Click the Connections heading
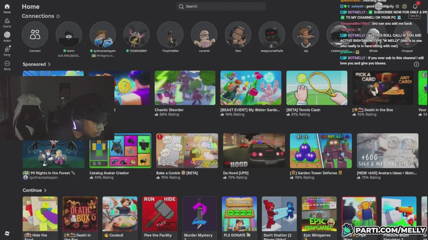Image resolution: width=428 pixels, height=240 pixels. click(38, 16)
